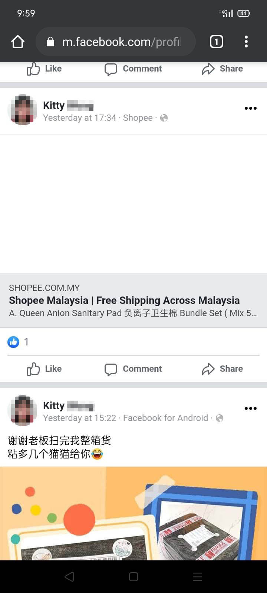Tap the padlock site security icon
267x593 pixels.
point(50,42)
